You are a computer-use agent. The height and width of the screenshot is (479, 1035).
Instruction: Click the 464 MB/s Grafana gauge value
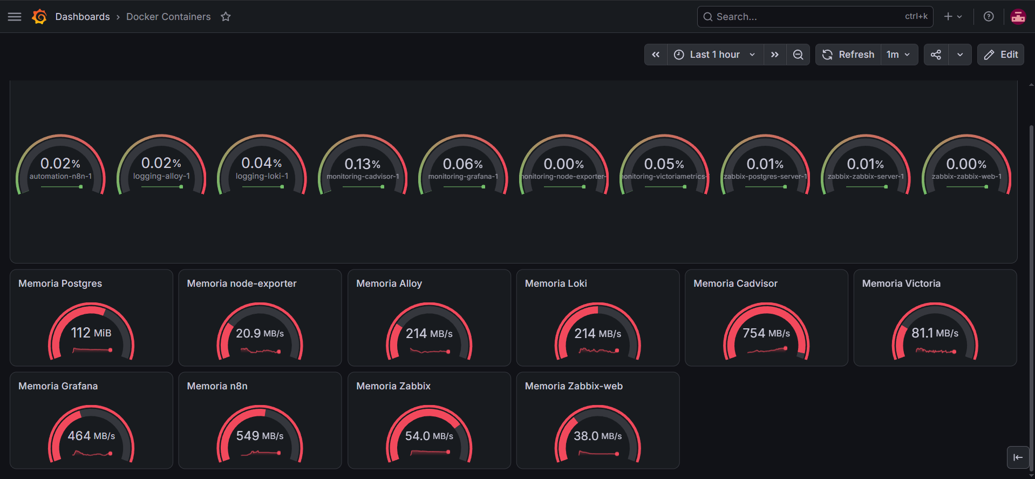91,436
